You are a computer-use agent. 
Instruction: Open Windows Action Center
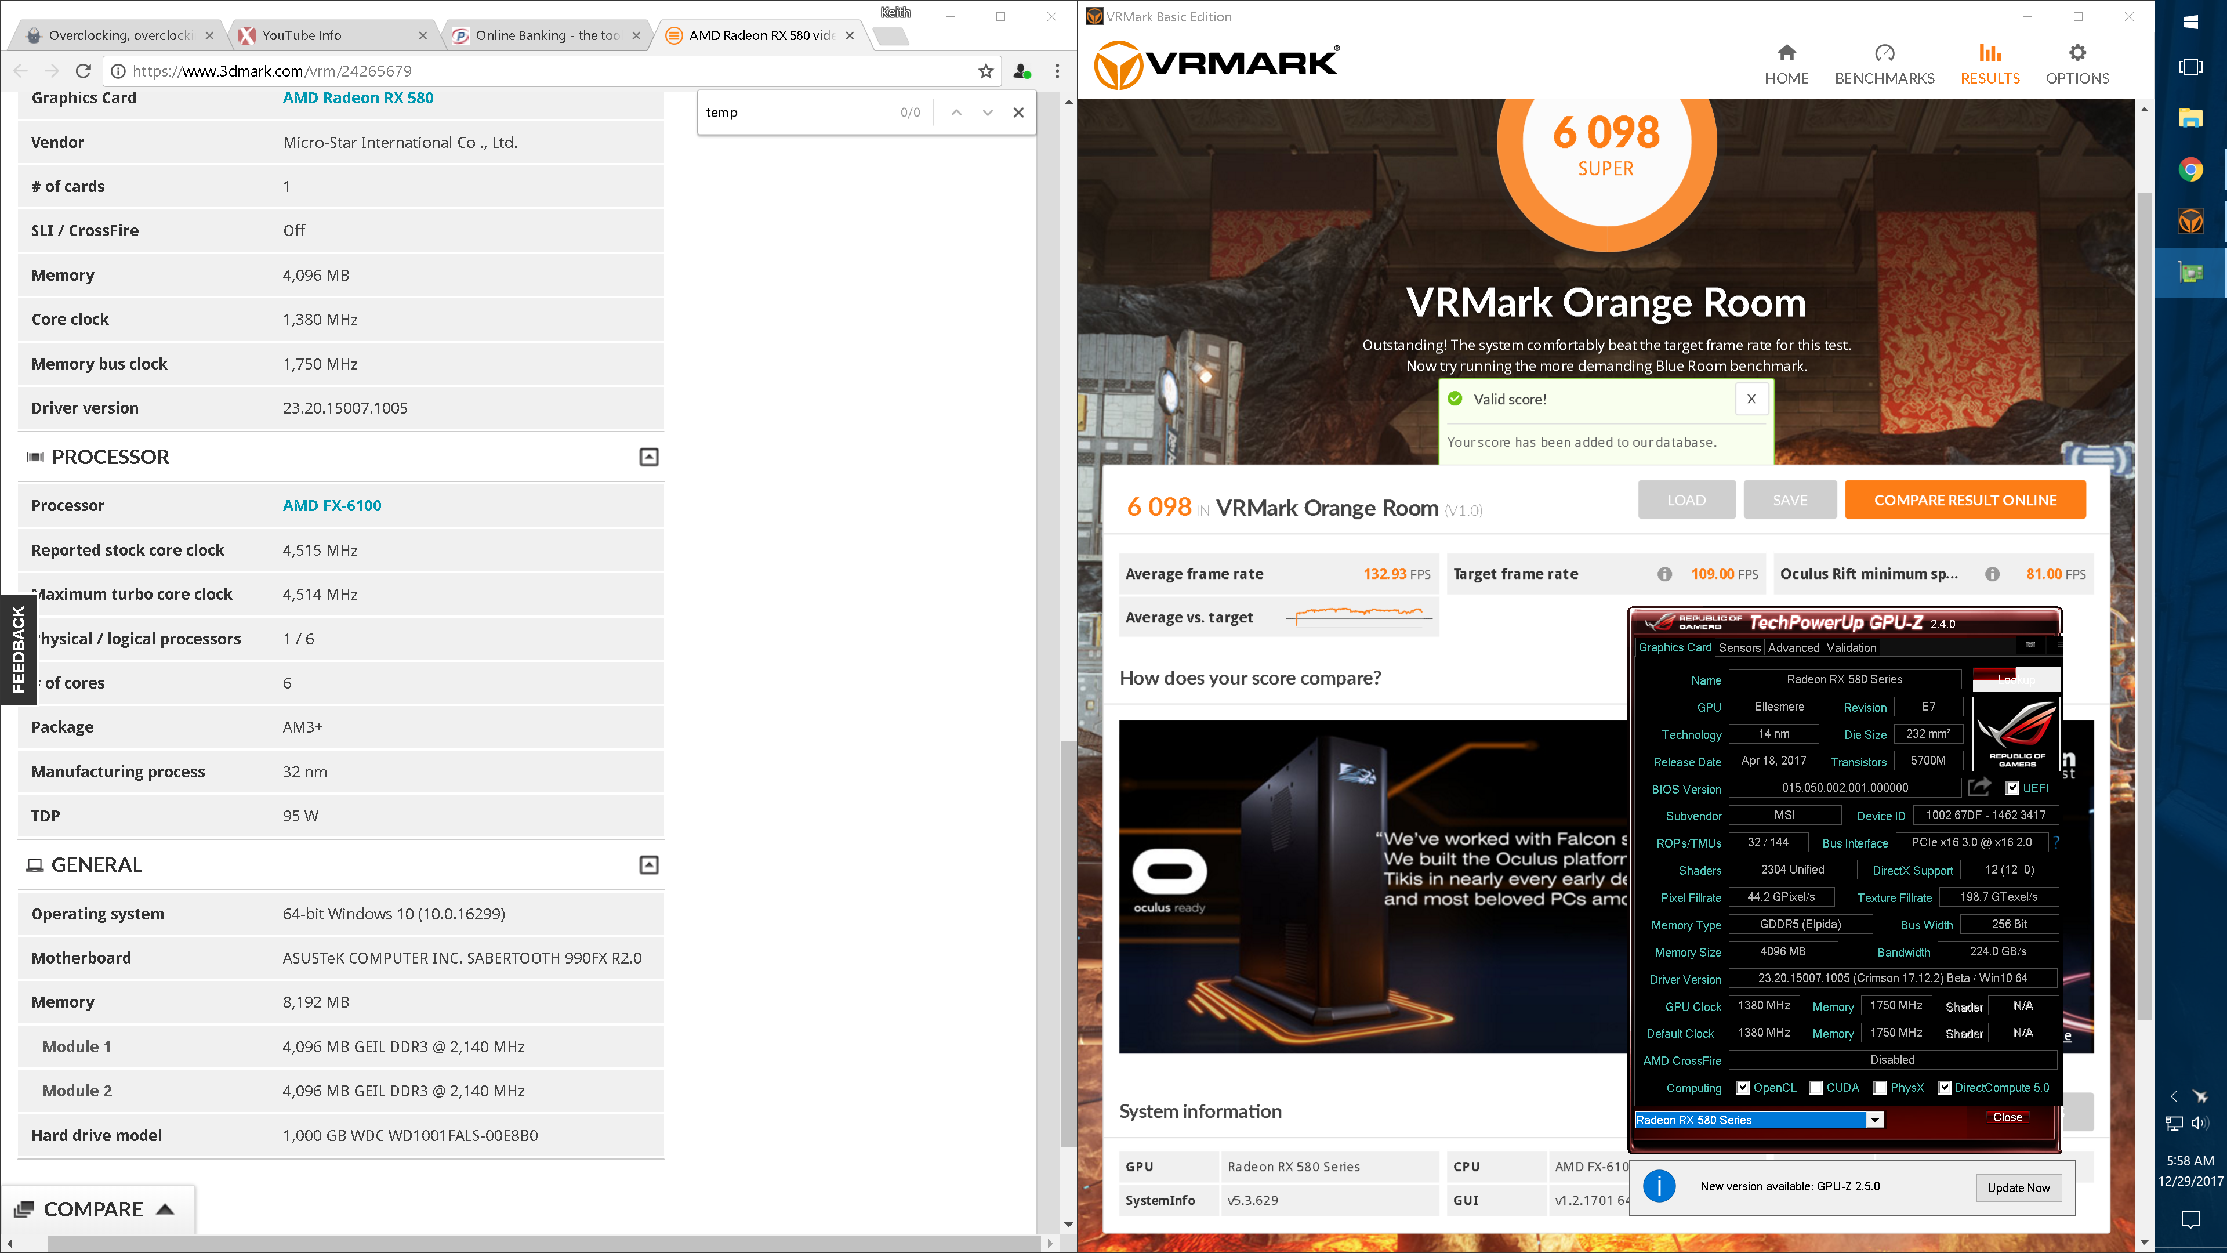(x=2190, y=1220)
